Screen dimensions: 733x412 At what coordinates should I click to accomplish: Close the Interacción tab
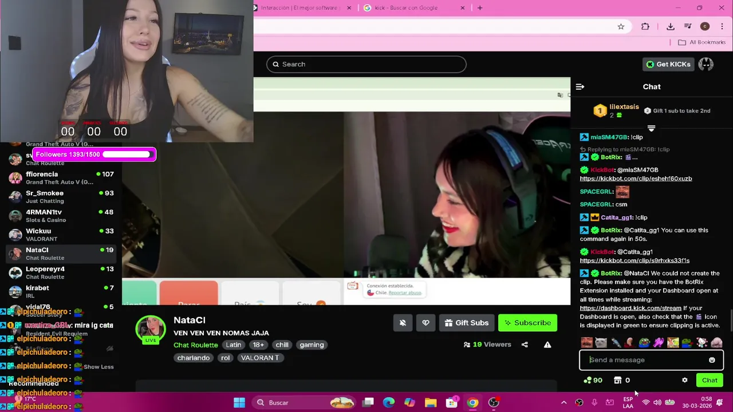[x=349, y=7]
